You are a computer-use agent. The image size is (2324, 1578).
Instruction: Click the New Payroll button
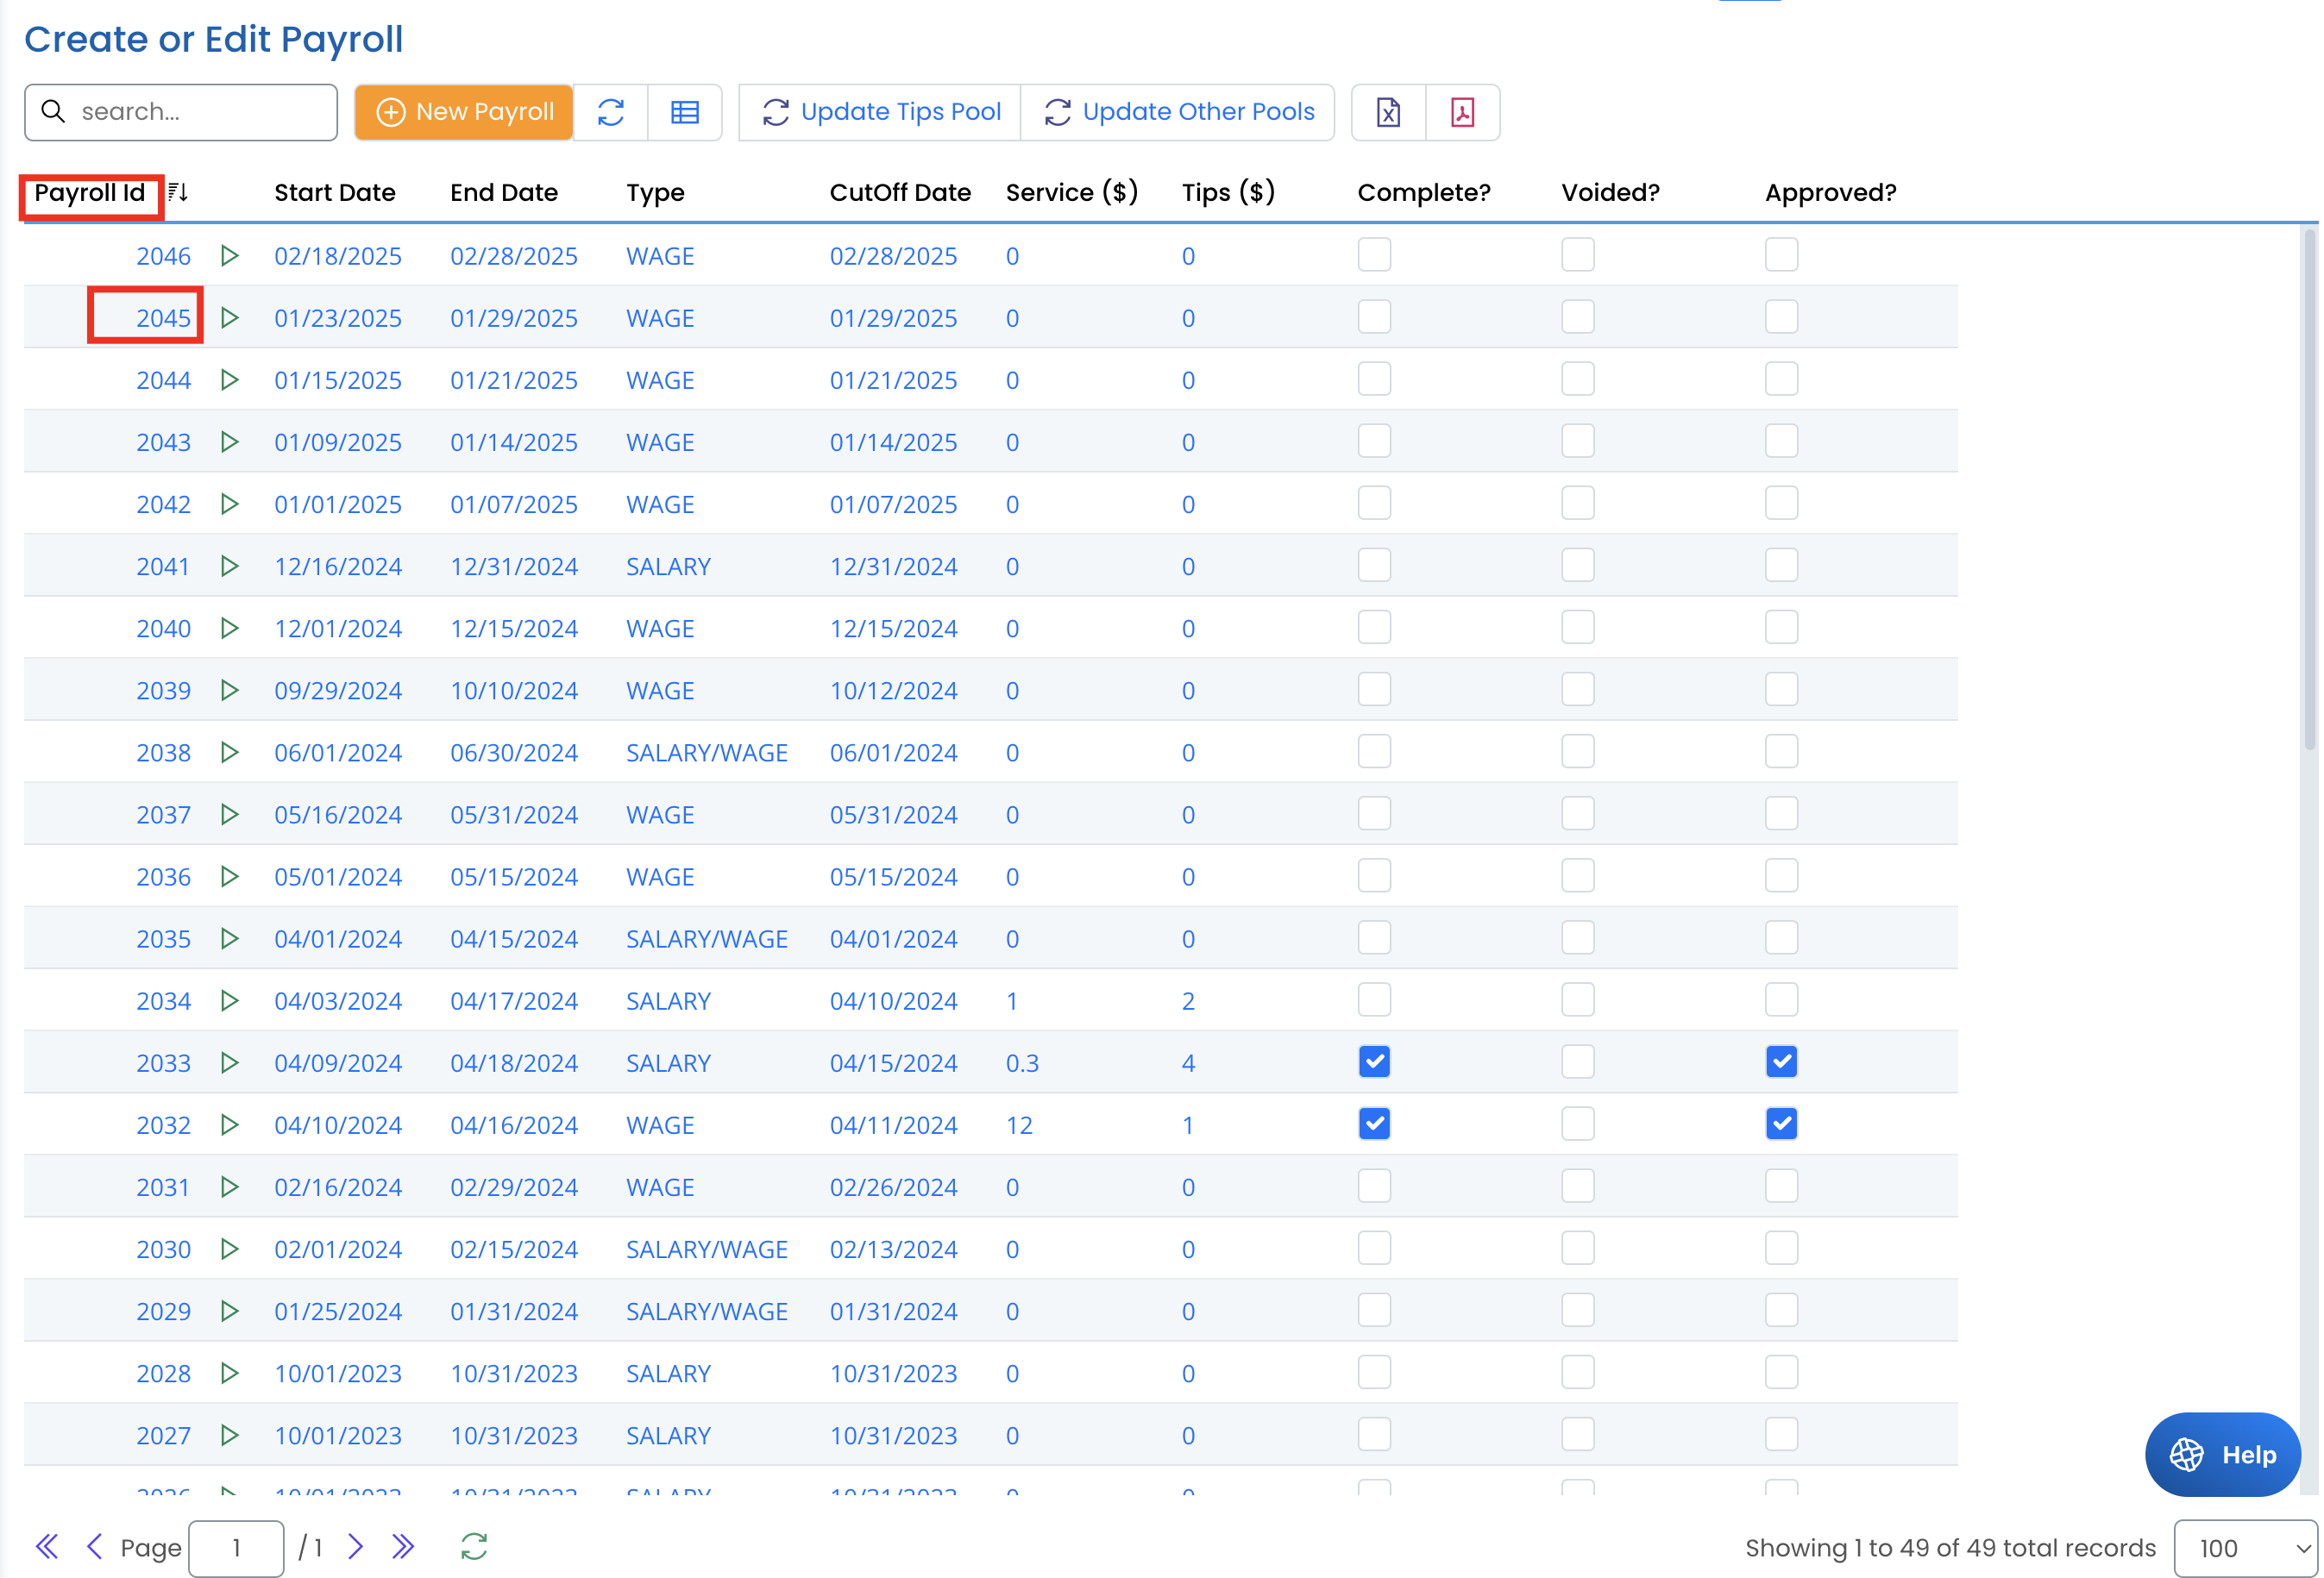(464, 112)
